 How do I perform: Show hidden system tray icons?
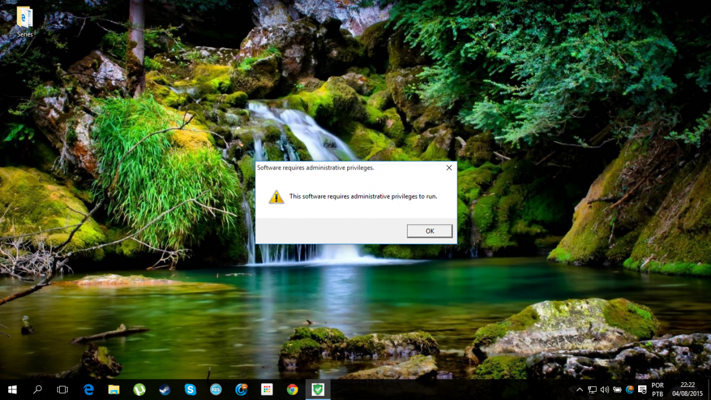[579, 390]
